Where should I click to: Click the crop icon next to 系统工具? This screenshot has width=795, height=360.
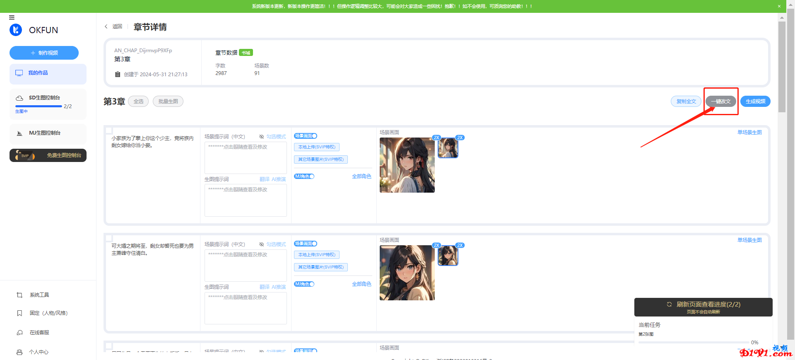[x=19, y=295]
